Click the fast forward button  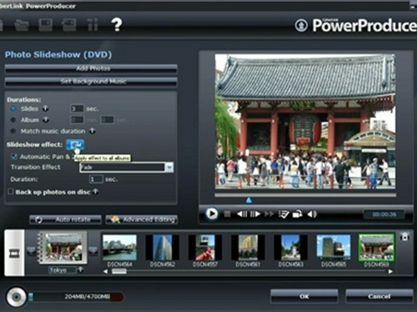coord(269,214)
